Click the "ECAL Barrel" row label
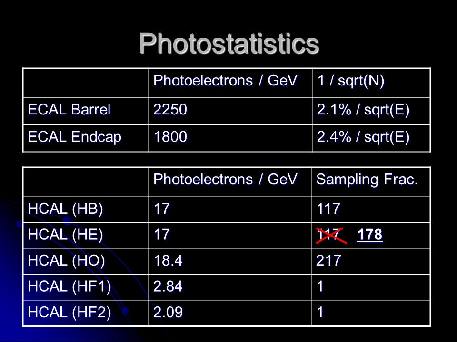 coord(69,110)
